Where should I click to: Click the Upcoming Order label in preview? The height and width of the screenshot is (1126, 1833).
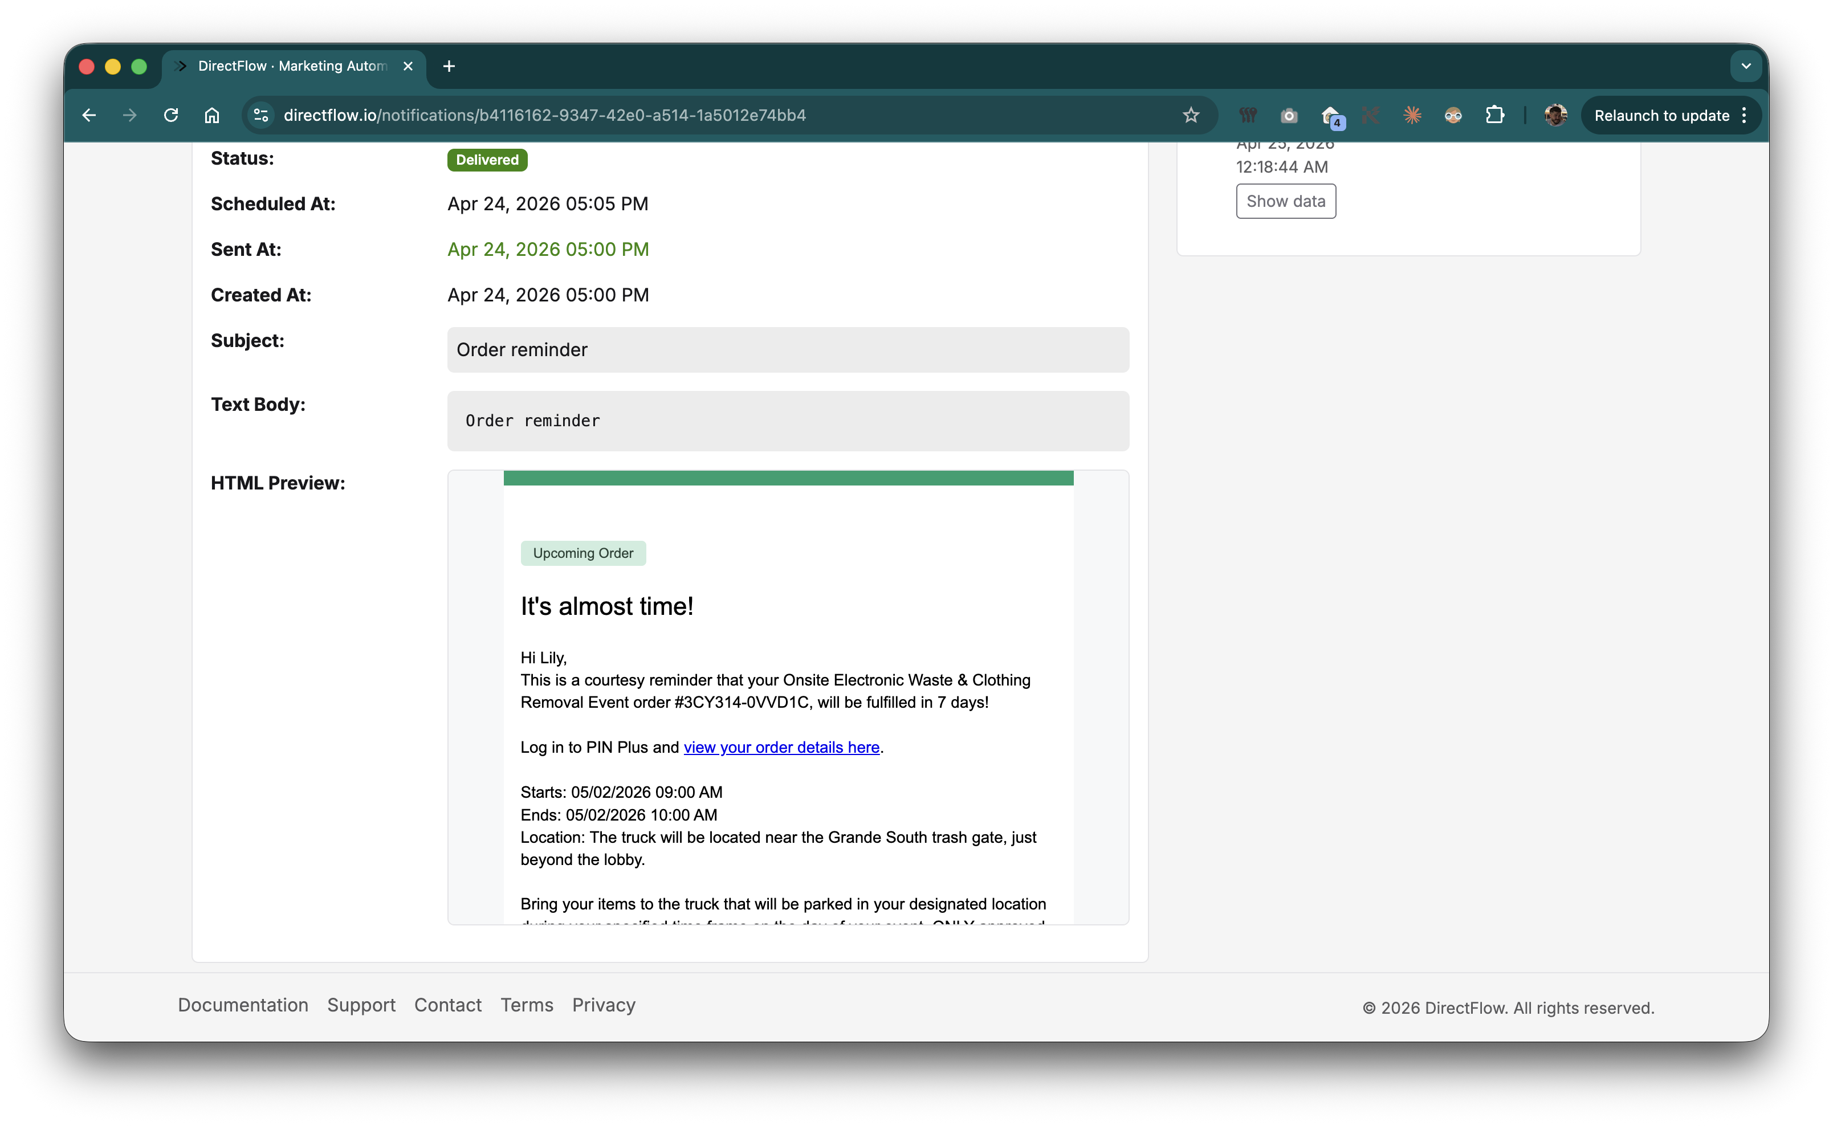coord(583,553)
